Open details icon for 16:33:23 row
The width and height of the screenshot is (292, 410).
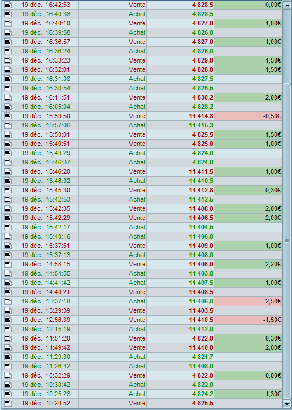8,60
